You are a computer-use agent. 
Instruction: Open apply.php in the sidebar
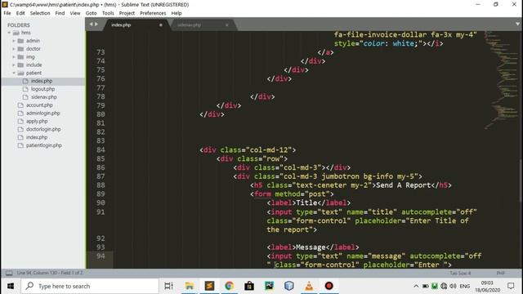[x=37, y=122]
